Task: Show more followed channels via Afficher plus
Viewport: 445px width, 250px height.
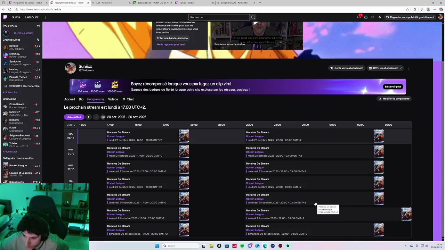Action: [x=10, y=92]
